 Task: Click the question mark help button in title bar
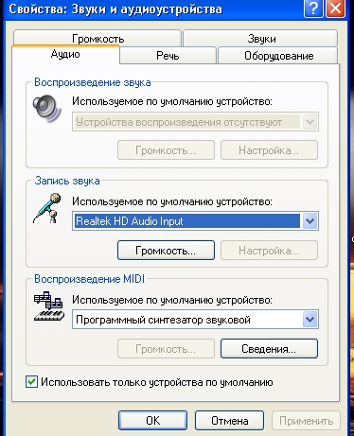313,8
